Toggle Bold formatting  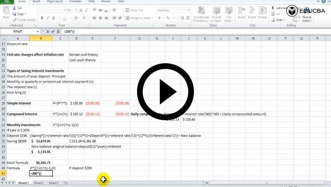(42, 18)
